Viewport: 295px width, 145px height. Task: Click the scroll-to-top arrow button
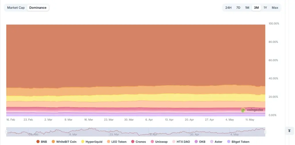pos(289,131)
